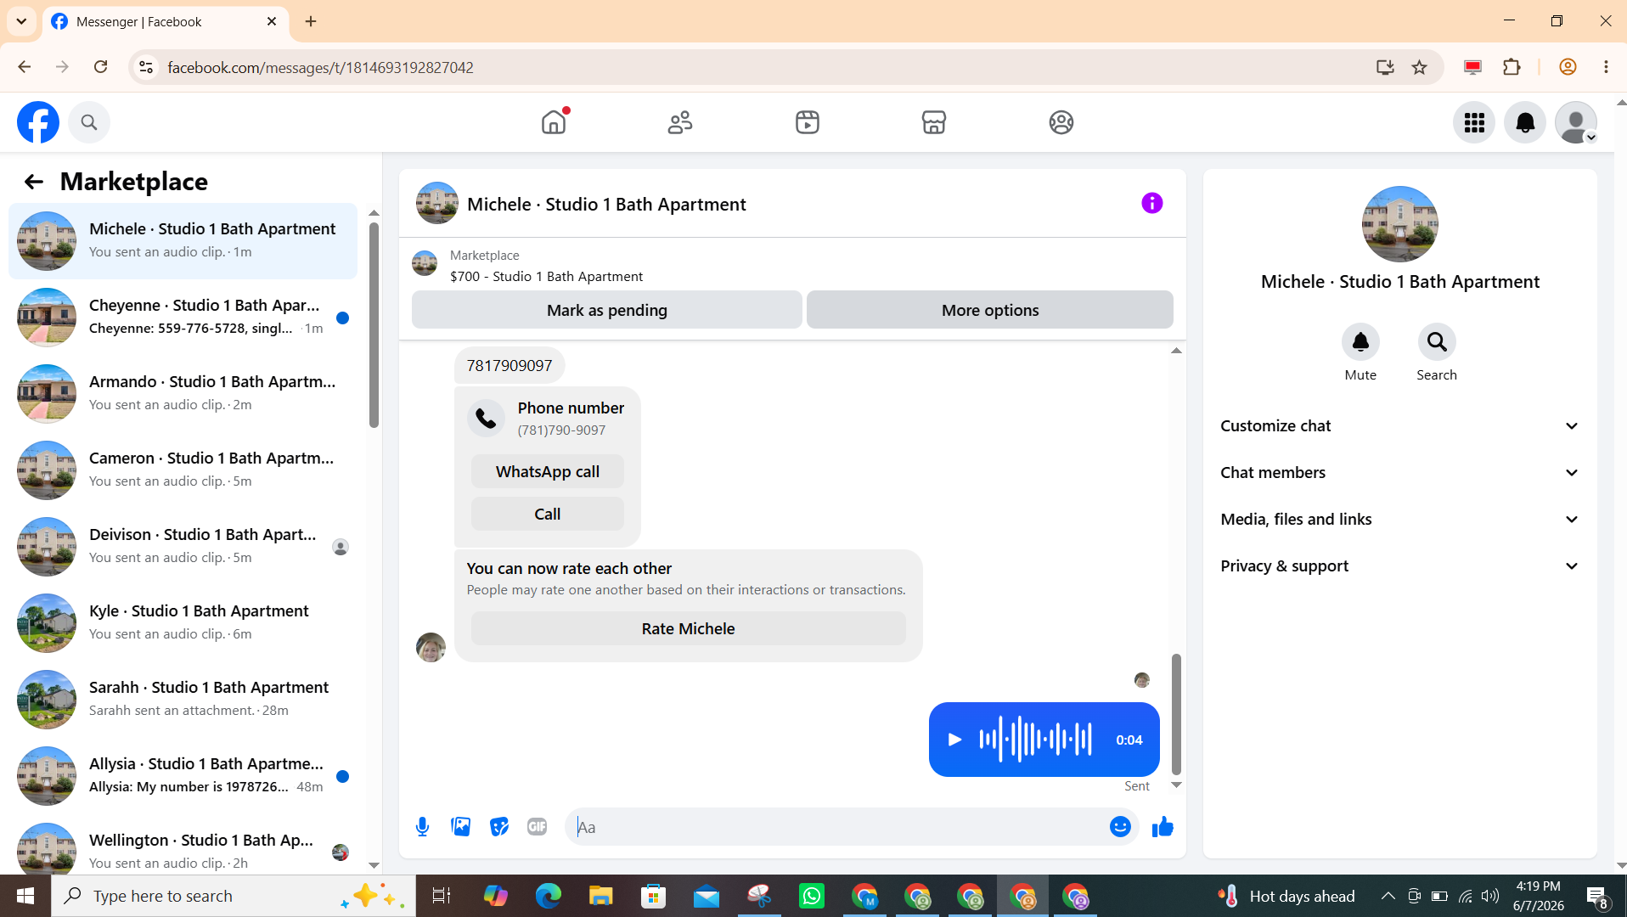The height and width of the screenshot is (917, 1627).
Task: Open a new browser tab
Action: coord(311,21)
